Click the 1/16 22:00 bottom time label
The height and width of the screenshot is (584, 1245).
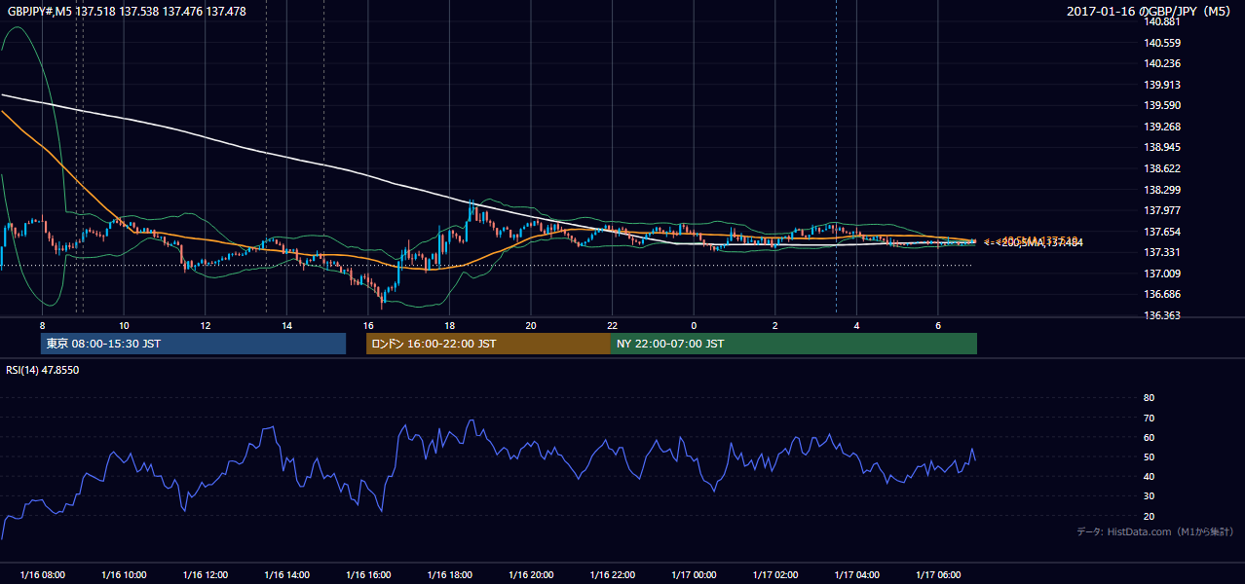click(x=612, y=575)
